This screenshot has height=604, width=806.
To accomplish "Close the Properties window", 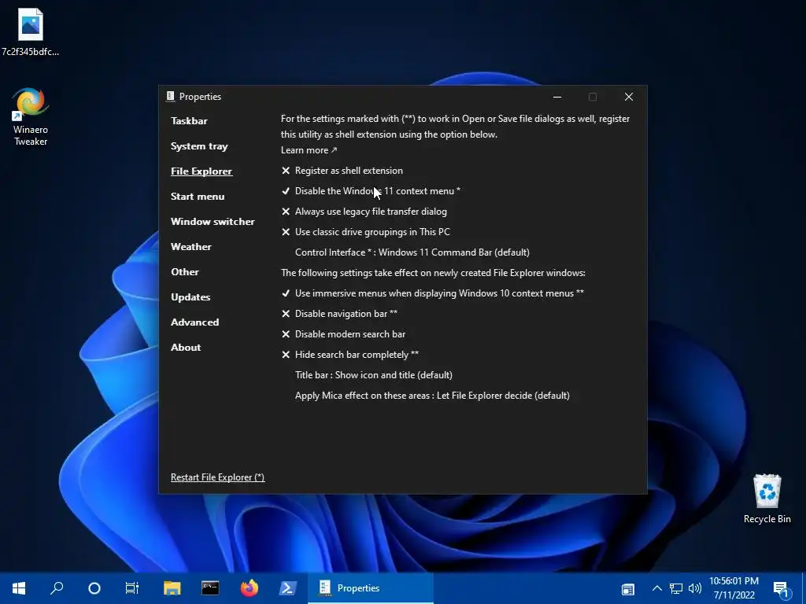I will [x=629, y=97].
